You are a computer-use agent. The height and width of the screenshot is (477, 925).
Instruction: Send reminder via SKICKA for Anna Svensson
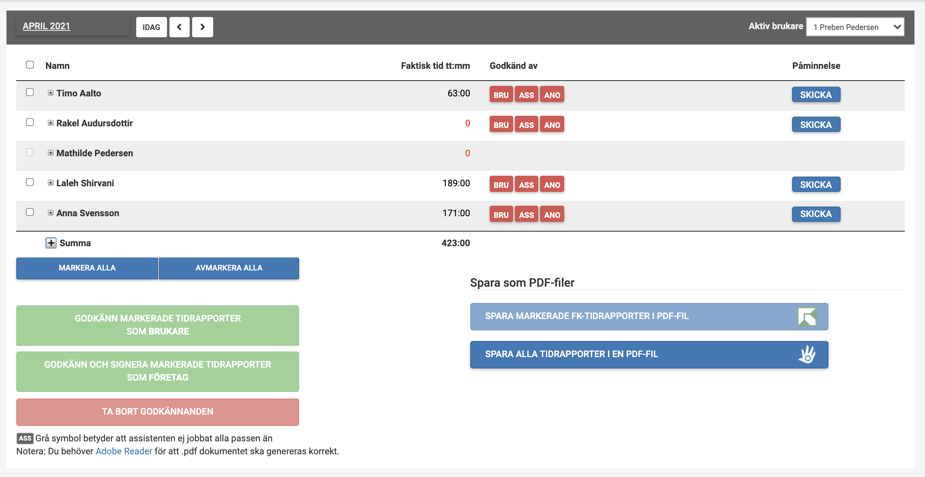[816, 214]
